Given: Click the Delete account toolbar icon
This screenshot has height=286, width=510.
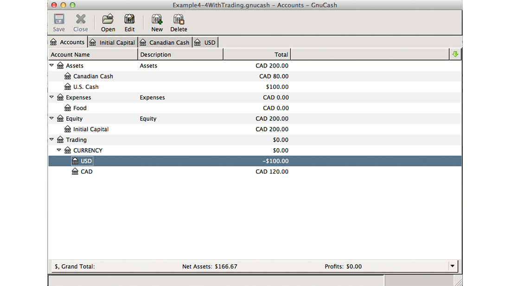Looking at the screenshot, I should (178, 19).
